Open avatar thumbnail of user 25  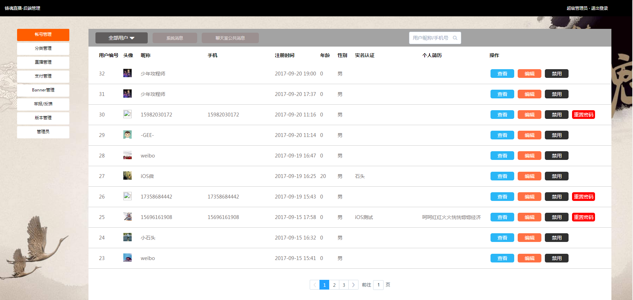click(x=128, y=217)
